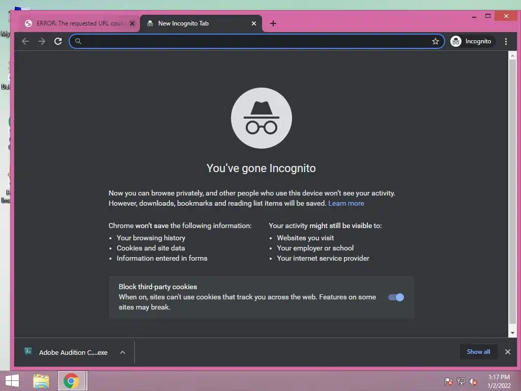Click 'Information entered in forms' list item
The height and width of the screenshot is (391, 521).
point(162,258)
